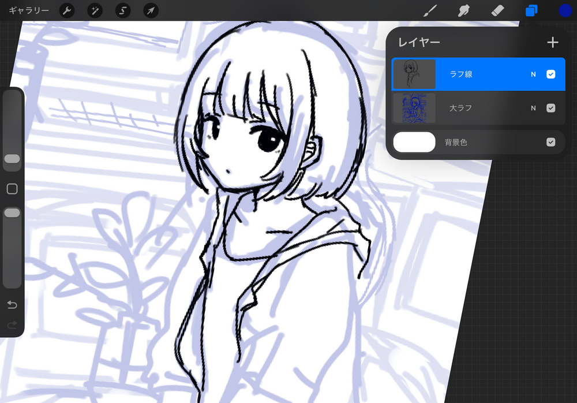Tap the undo arrow

12,305
